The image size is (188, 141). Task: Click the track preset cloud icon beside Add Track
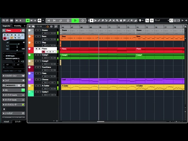click(x=33, y=26)
